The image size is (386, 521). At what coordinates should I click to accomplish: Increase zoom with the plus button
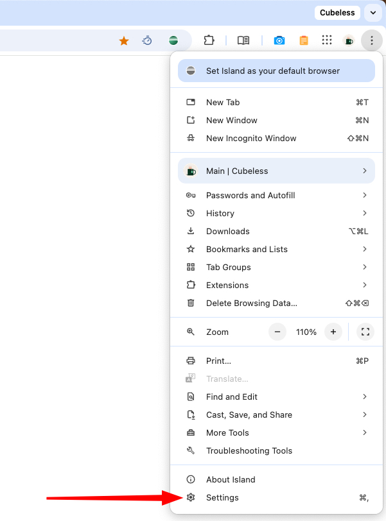click(333, 332)
